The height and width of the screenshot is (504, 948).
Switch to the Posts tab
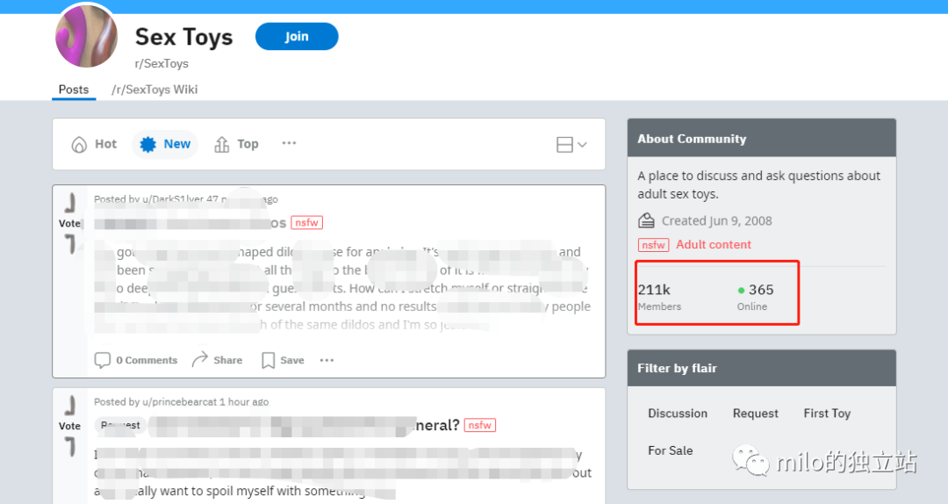[74, 90]
